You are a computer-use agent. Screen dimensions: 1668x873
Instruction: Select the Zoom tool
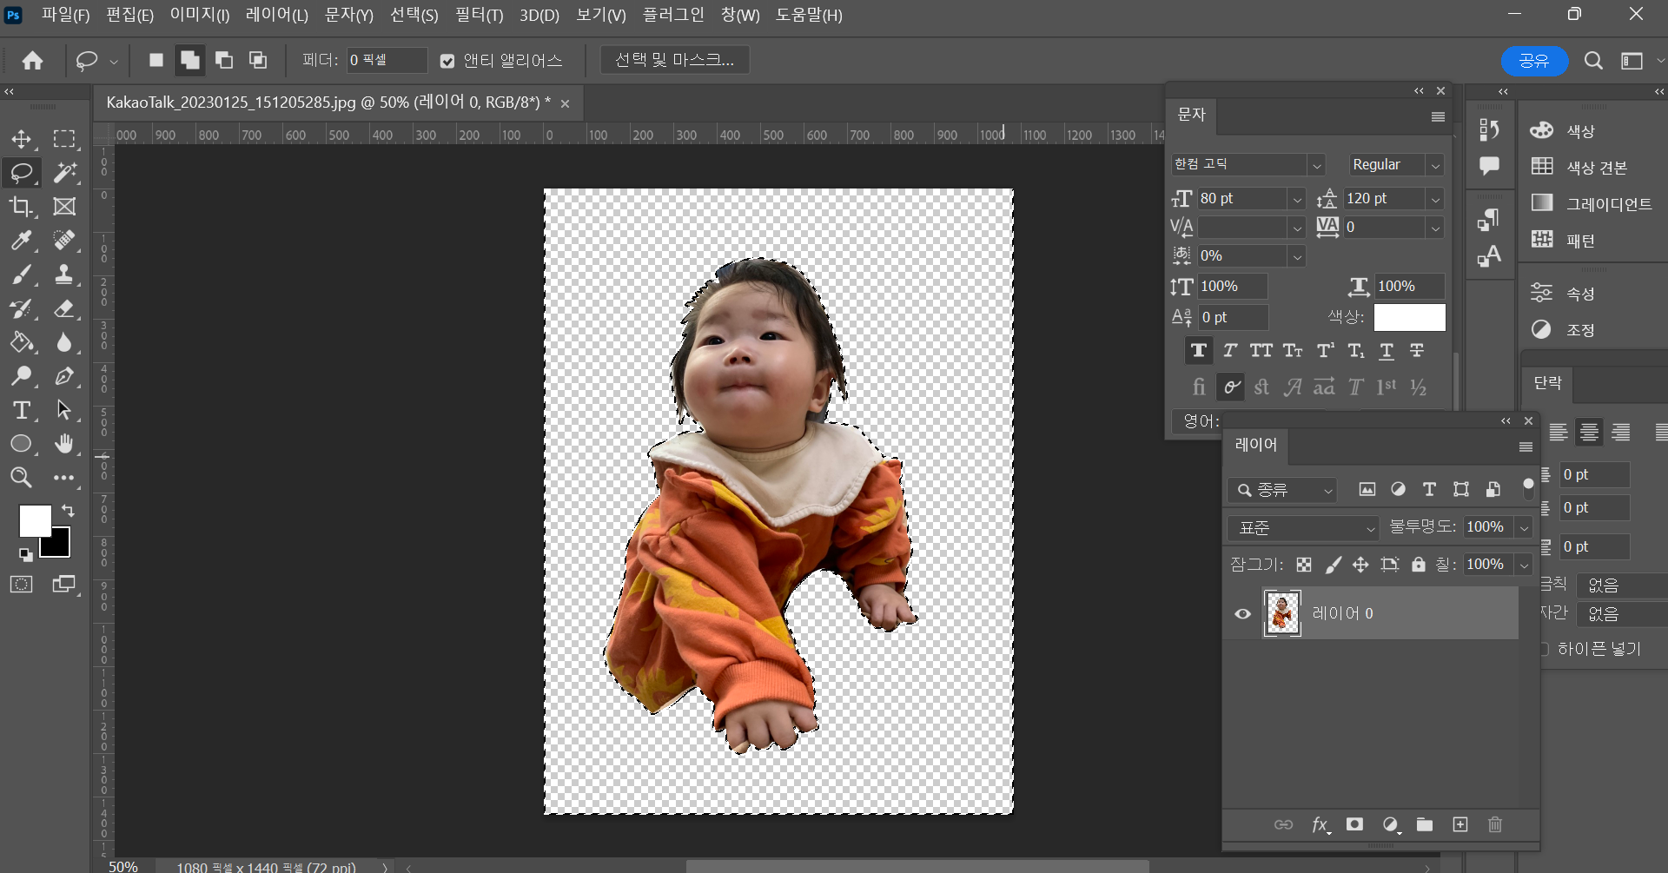(22, 477)
